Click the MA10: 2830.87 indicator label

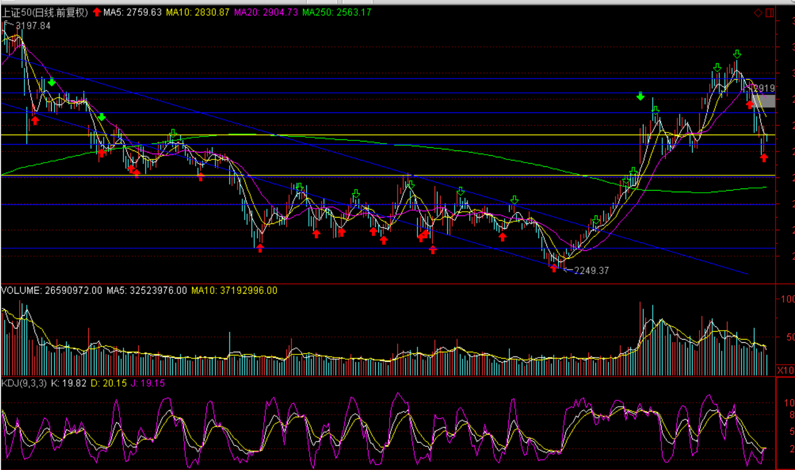click(198, 12)
